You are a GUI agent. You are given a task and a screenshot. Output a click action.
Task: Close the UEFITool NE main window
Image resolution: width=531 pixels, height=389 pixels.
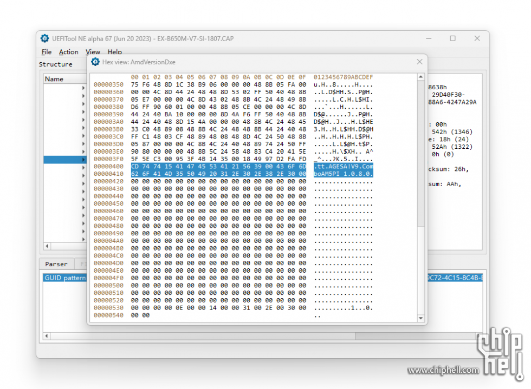click(x=477, y=38)
